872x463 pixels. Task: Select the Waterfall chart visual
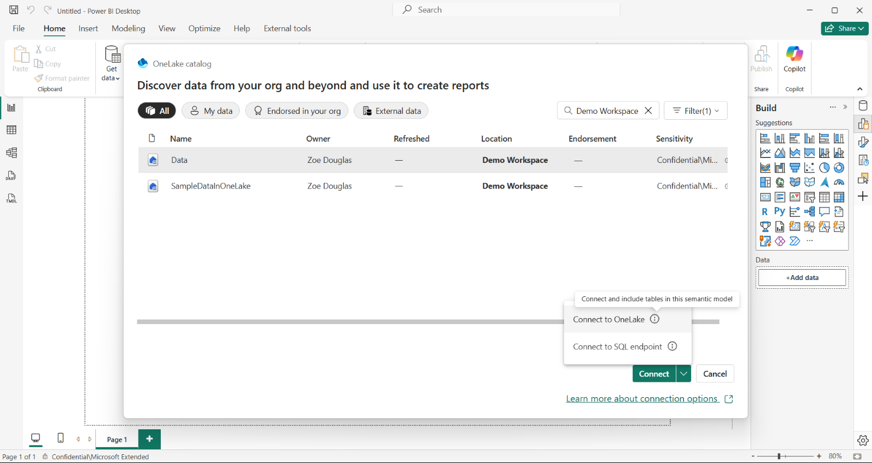780,168
